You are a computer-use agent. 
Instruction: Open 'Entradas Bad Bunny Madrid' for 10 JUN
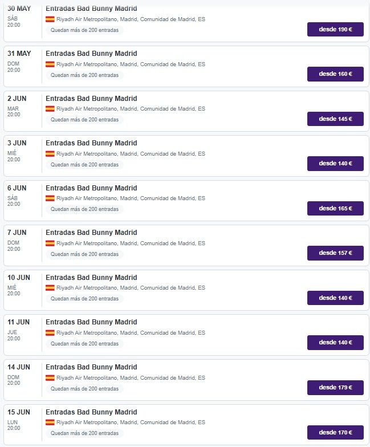91,278
